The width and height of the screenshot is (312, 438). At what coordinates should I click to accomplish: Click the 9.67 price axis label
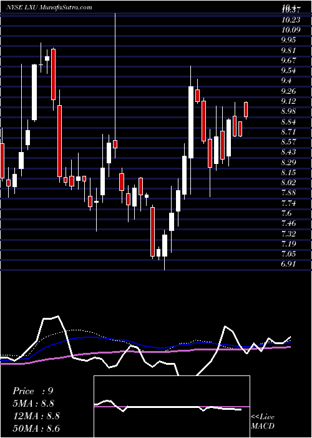[290, 60]
